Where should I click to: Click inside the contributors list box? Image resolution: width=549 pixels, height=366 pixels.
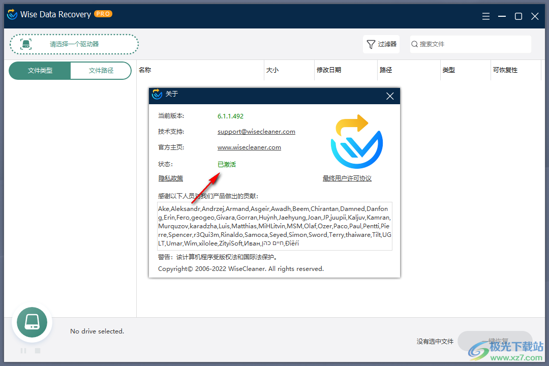(x=274, y=226)
